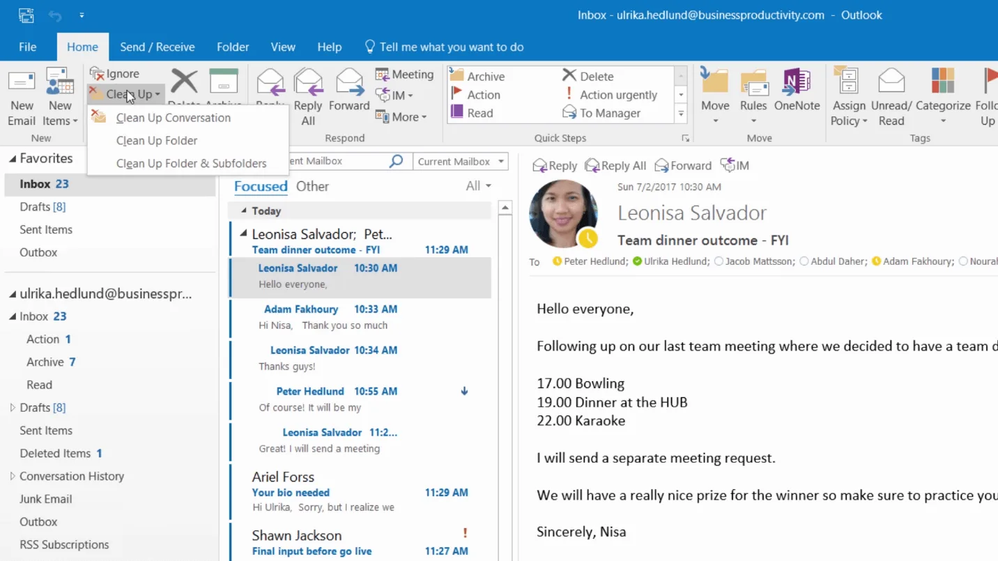This screenshot has width=998, height=561.
Task: Open the IM reply dropdown
Action: (394, 95)
